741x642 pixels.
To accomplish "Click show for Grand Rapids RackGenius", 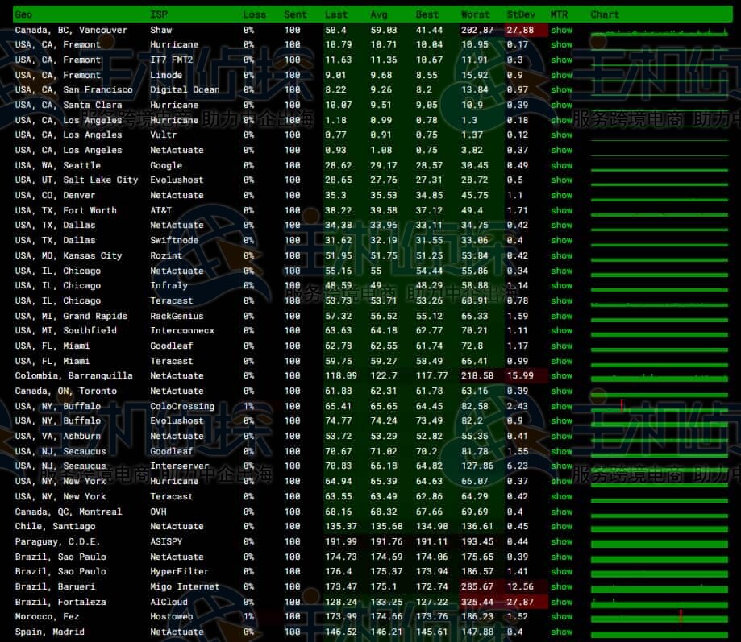I will [x=561, y=316].
